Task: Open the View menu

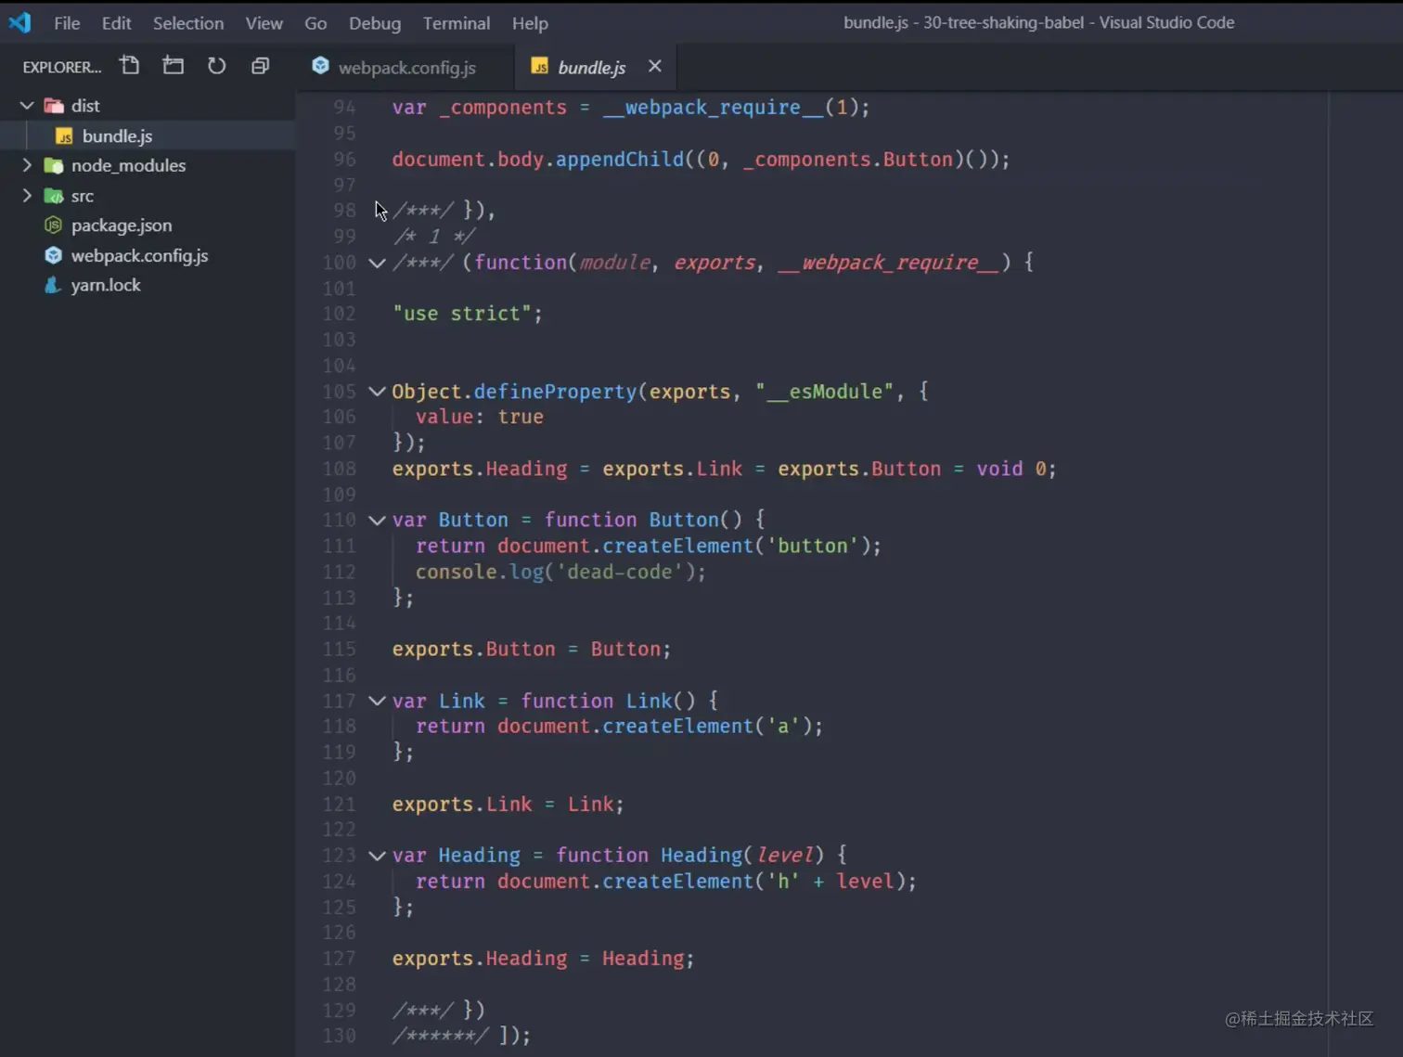Action: [264, 23]
